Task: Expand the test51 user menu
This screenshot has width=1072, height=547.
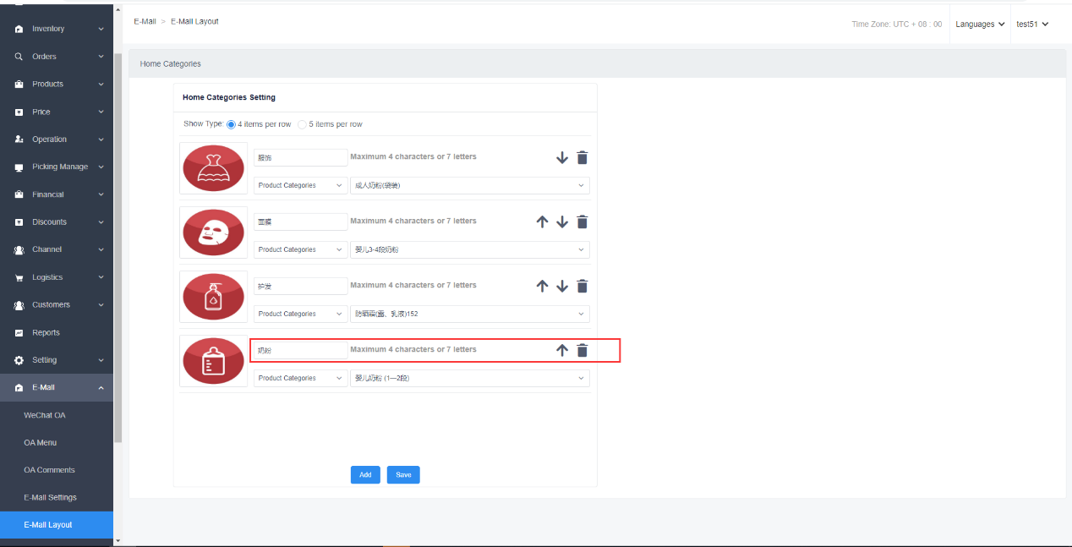Action: click(x=1031, y=25)
